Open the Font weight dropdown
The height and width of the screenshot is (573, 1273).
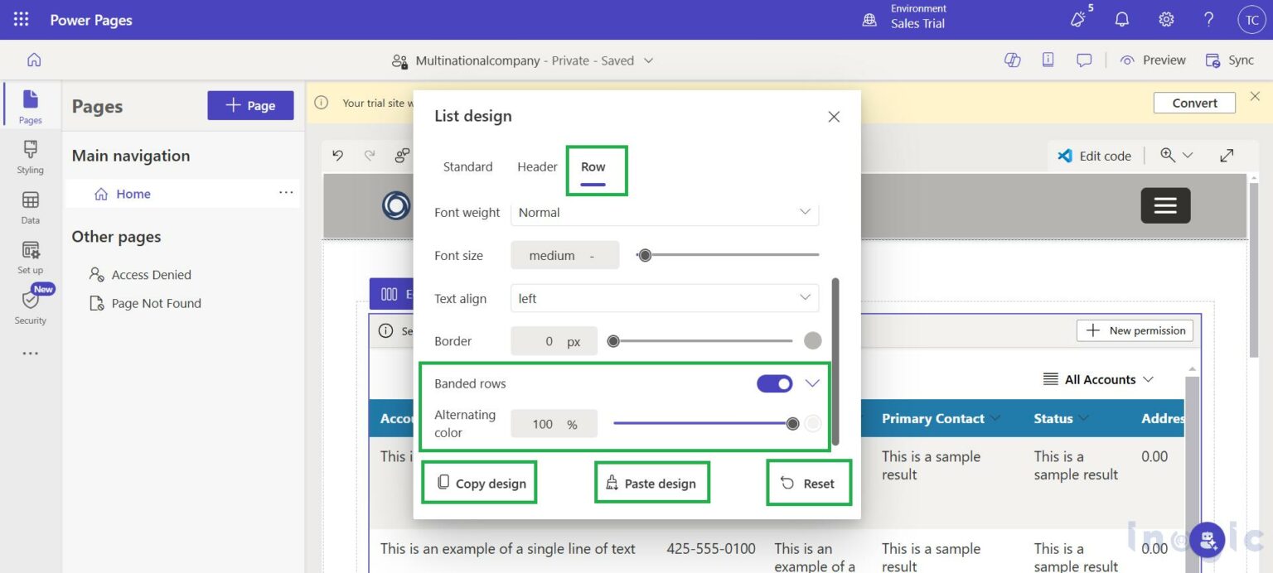pyautogui.click(x=663, y=212)
